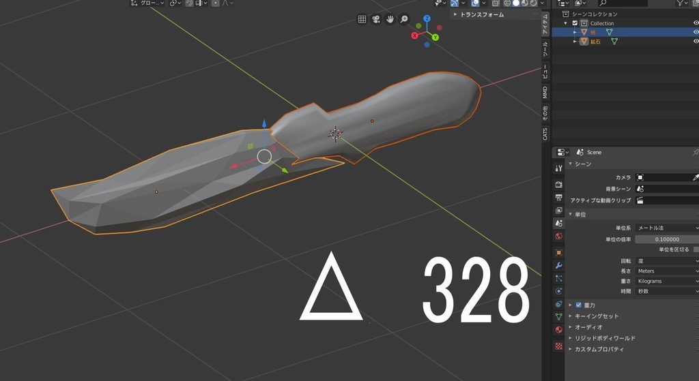Open the Object properties orange square icon

[x=558, y=252]
